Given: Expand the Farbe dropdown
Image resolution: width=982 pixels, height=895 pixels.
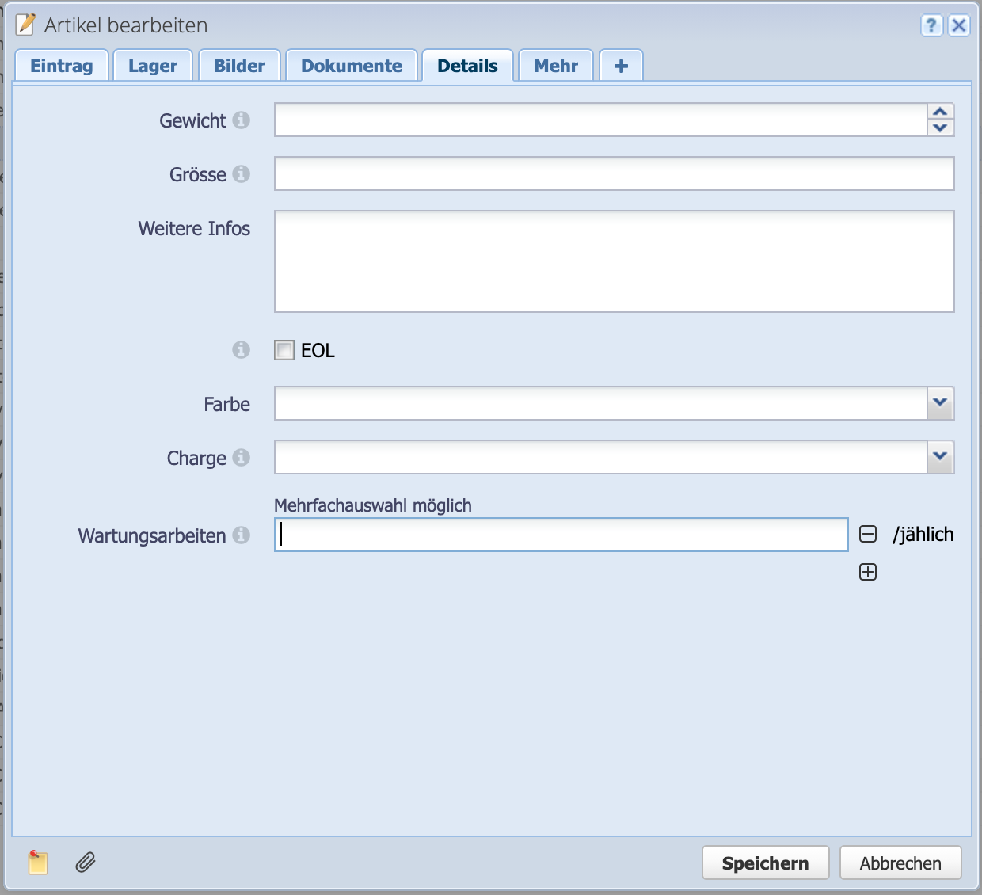Looking at the screenshot, I should [x=940, y=403].
